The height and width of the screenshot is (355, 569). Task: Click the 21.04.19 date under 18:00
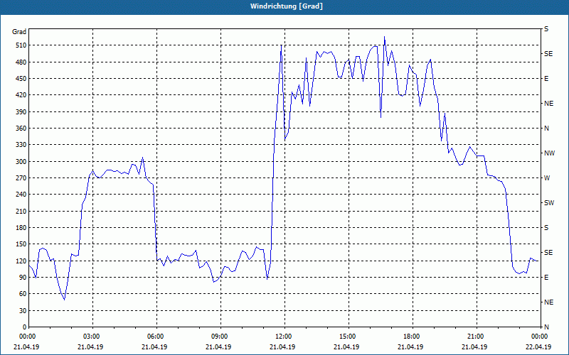click(411, 346)
